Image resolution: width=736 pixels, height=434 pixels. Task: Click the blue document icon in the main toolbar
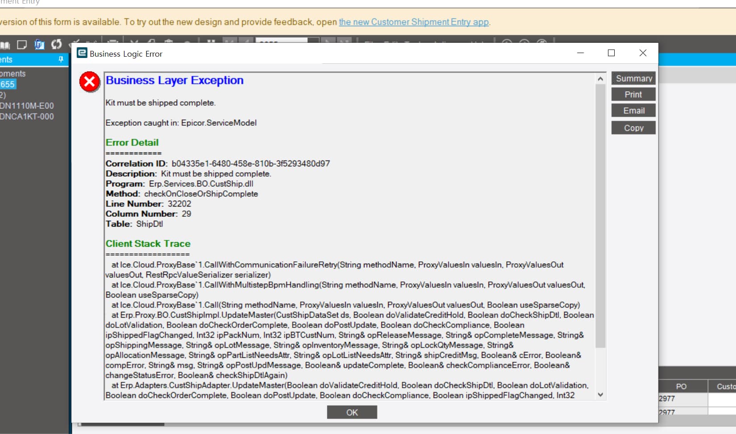(39, 45)
